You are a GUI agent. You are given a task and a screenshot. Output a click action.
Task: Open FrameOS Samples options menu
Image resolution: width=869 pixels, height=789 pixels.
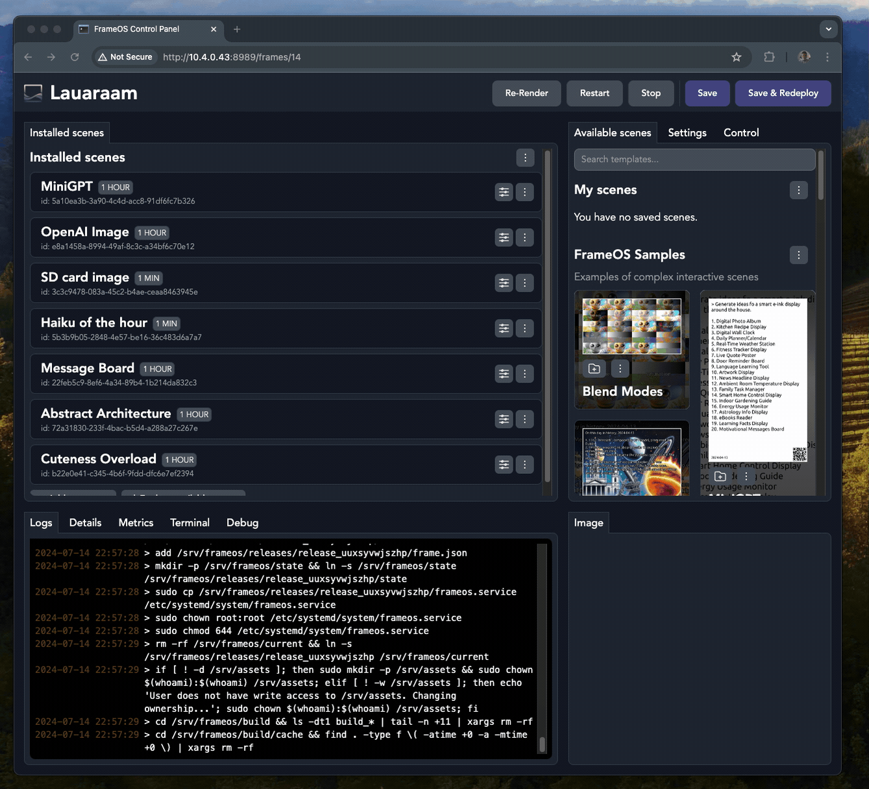798,255
